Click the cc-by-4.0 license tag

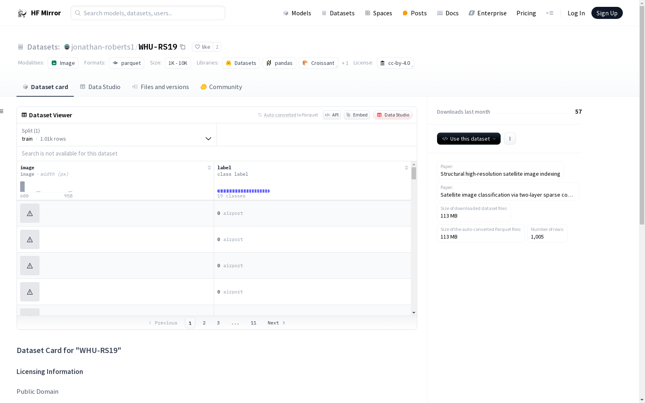click(x=395, y=63)
